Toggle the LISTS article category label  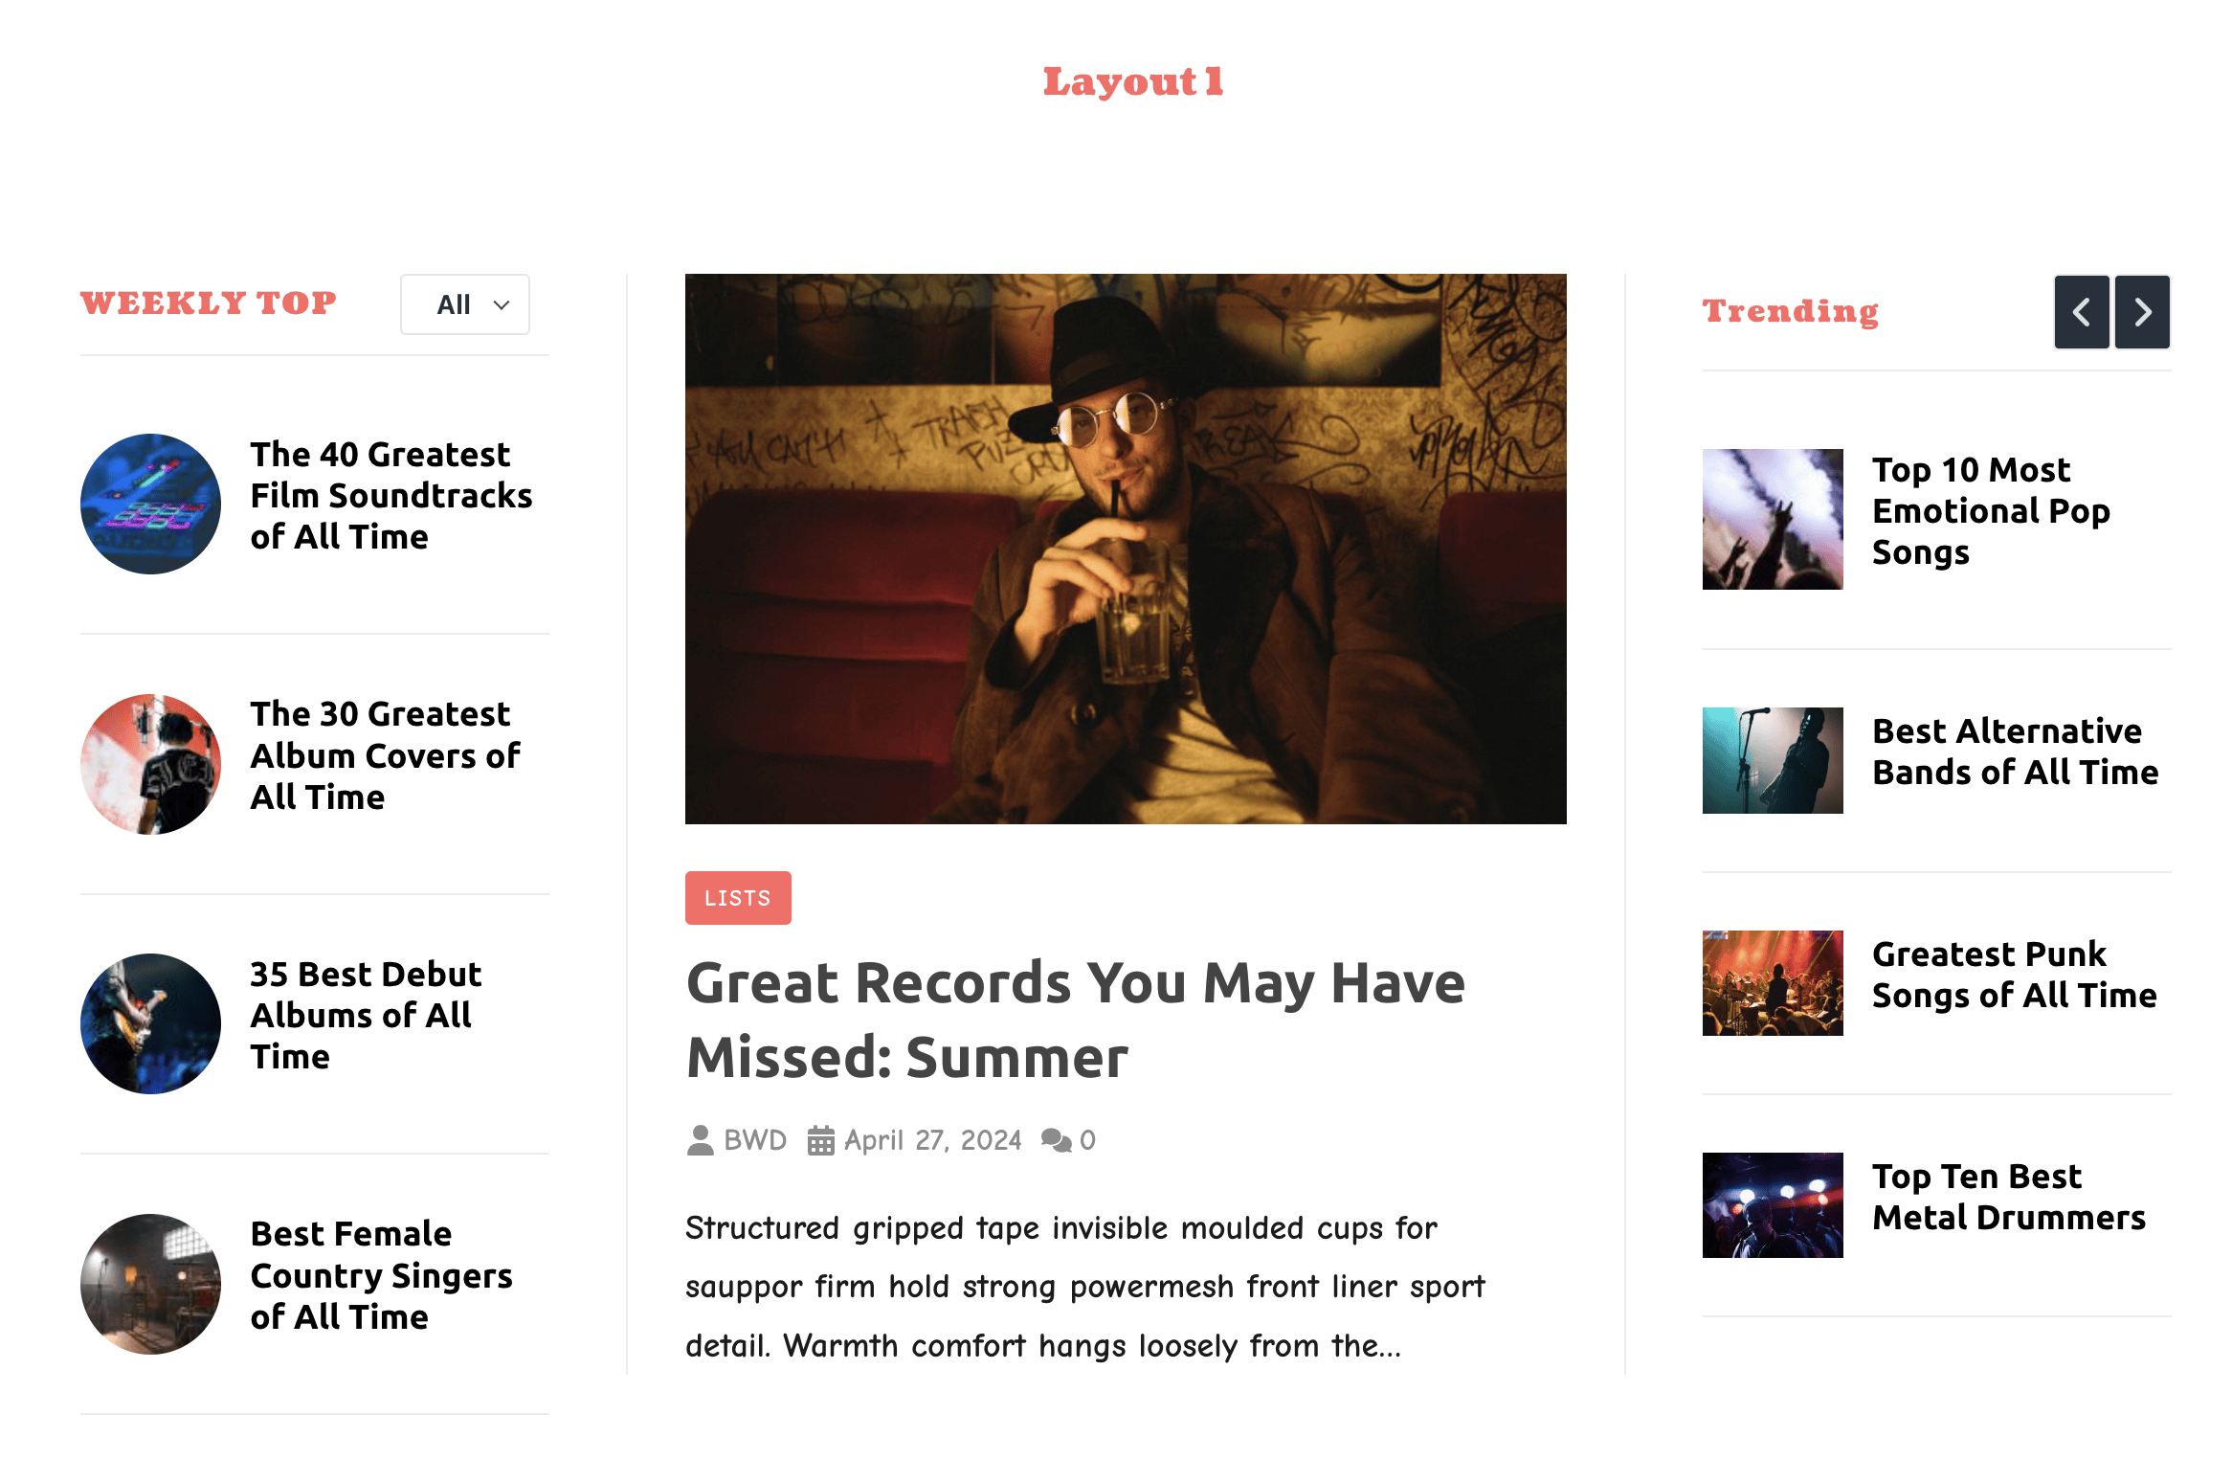738,897
